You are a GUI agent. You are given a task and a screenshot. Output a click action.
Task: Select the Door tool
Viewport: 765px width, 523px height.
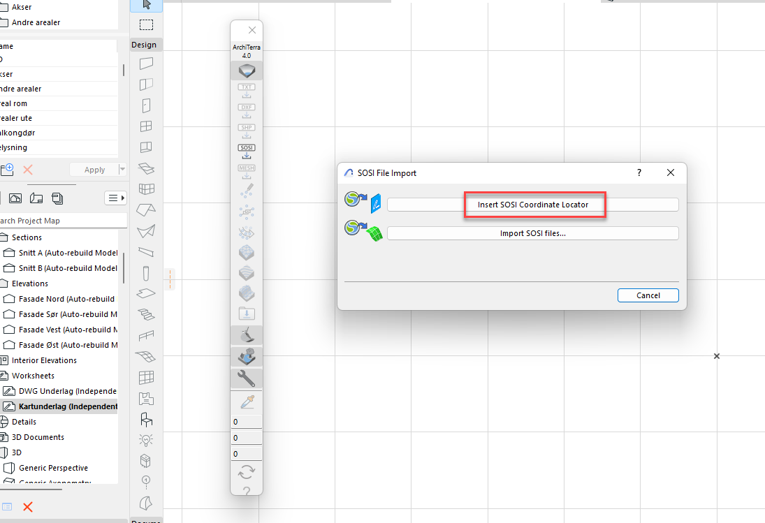pyautogui.click(x=146, y=106)
